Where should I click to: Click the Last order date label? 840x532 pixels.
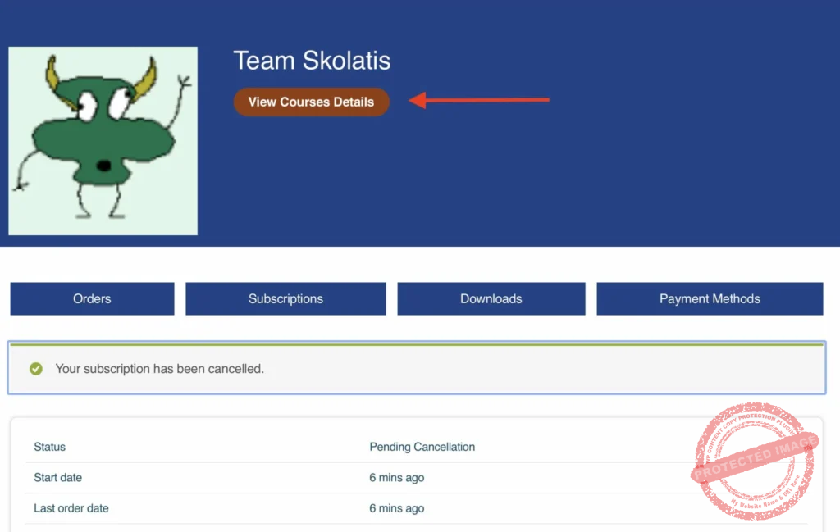click(71, 508)
